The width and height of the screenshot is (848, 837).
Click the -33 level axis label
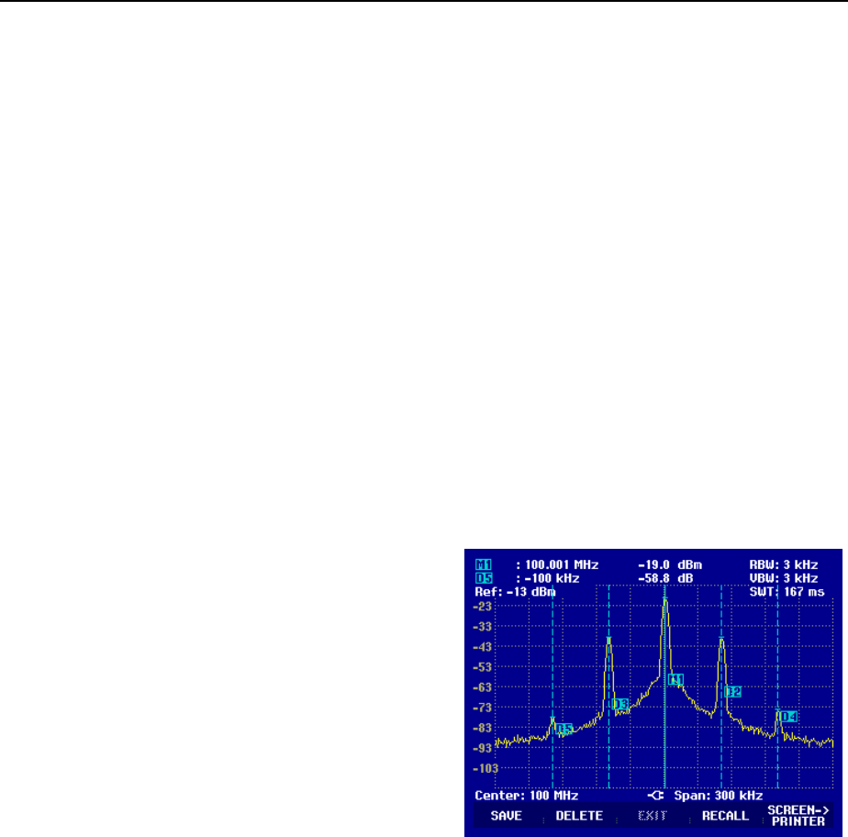point(483,627)
